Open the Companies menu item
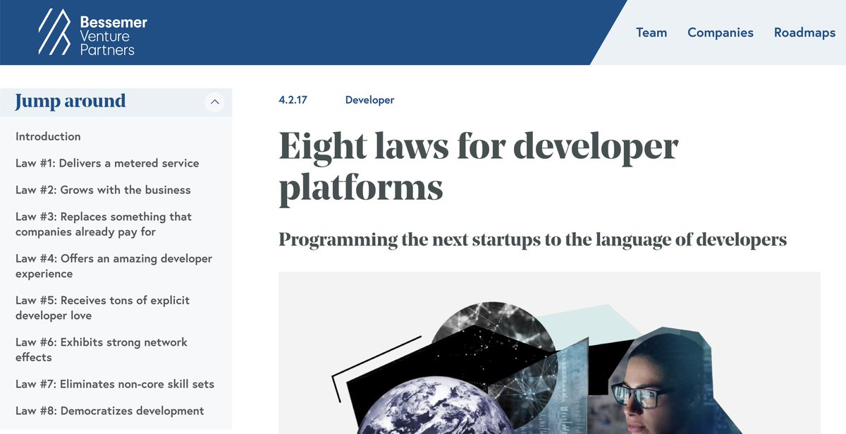 [x=721, y=32]
